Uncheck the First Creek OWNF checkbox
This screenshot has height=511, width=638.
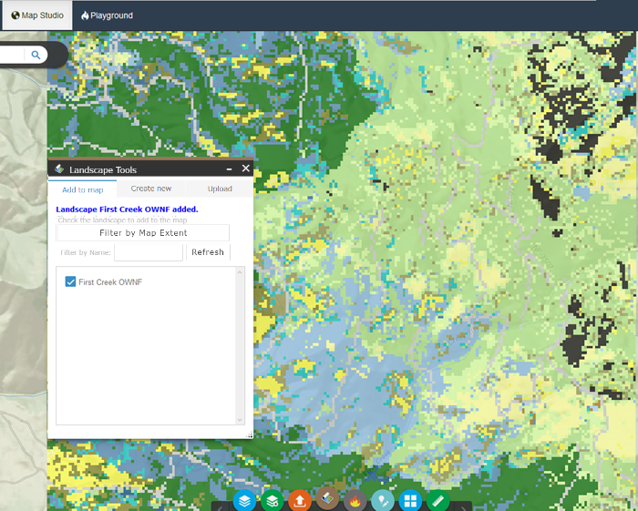(x=70, y=282)
